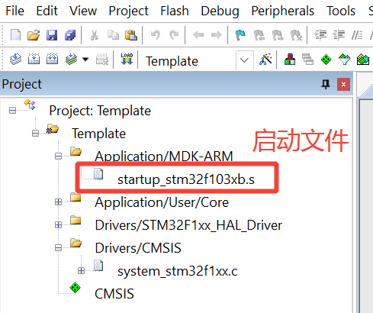
Task: Open Options for Target magic wand icon
Action: pos(265,59)
